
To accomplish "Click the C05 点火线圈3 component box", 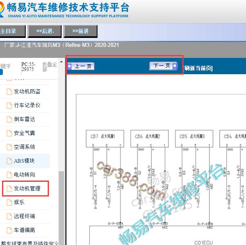I will click(x=194, y=139).
